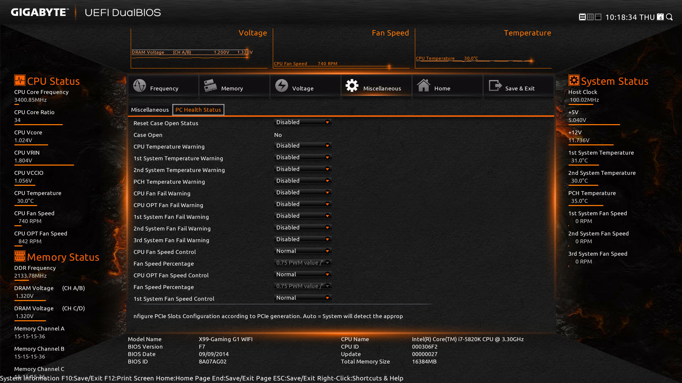Viewport: 682px width, 383px height.
Task: Click the Home house icon
Action: (423, 85)
